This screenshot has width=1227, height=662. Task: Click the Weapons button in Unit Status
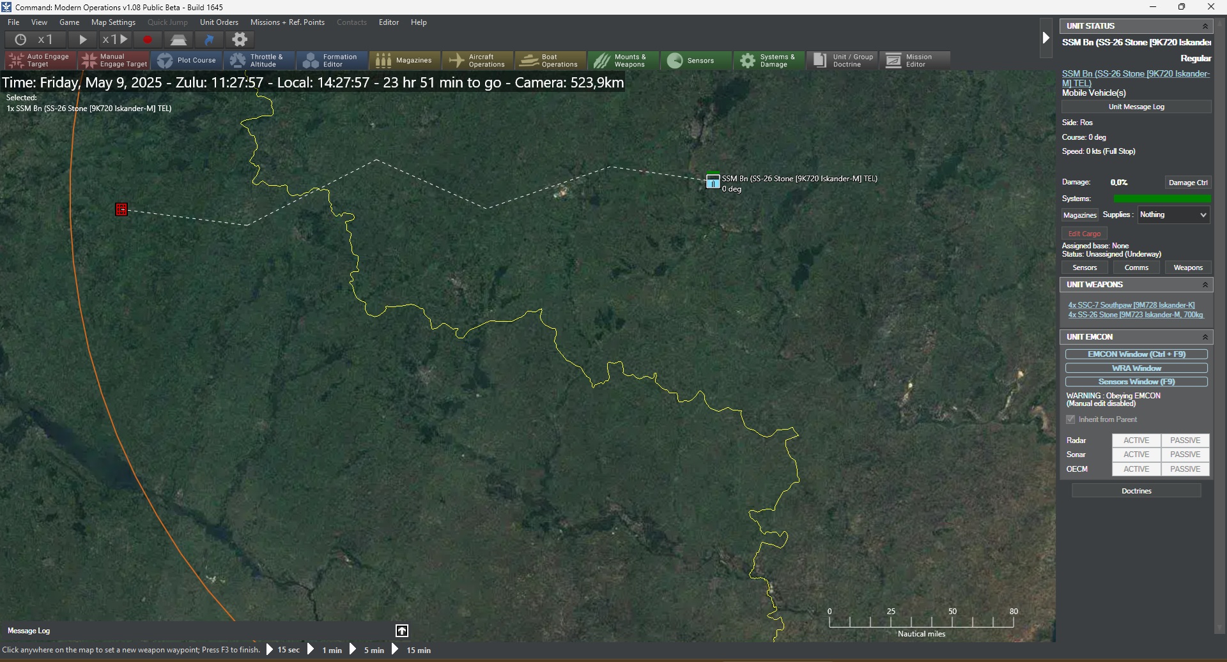(1188, 267)
